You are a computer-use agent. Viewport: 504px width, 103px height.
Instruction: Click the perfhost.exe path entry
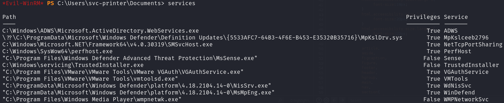[58, 51]
